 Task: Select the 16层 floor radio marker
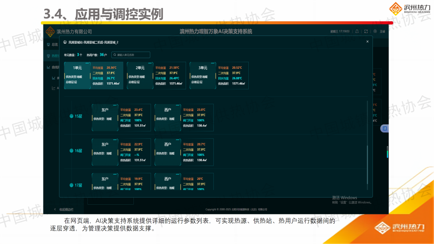coord(72,151)
